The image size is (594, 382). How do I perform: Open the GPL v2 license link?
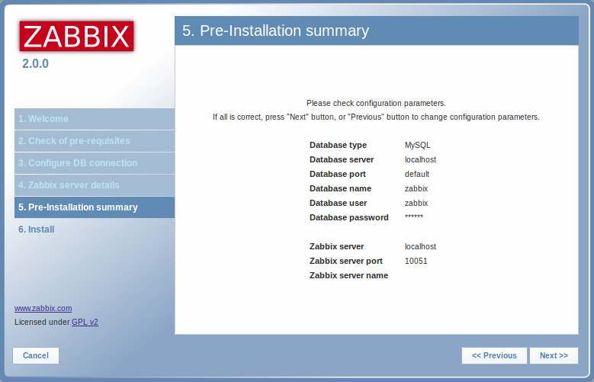pos(85,322)
